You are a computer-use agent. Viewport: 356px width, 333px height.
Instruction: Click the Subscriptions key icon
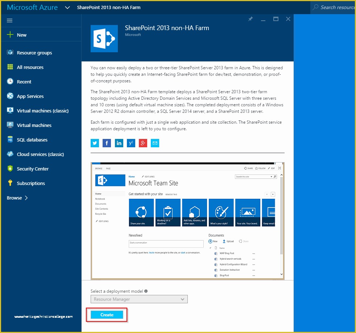(x=10, y=183)
